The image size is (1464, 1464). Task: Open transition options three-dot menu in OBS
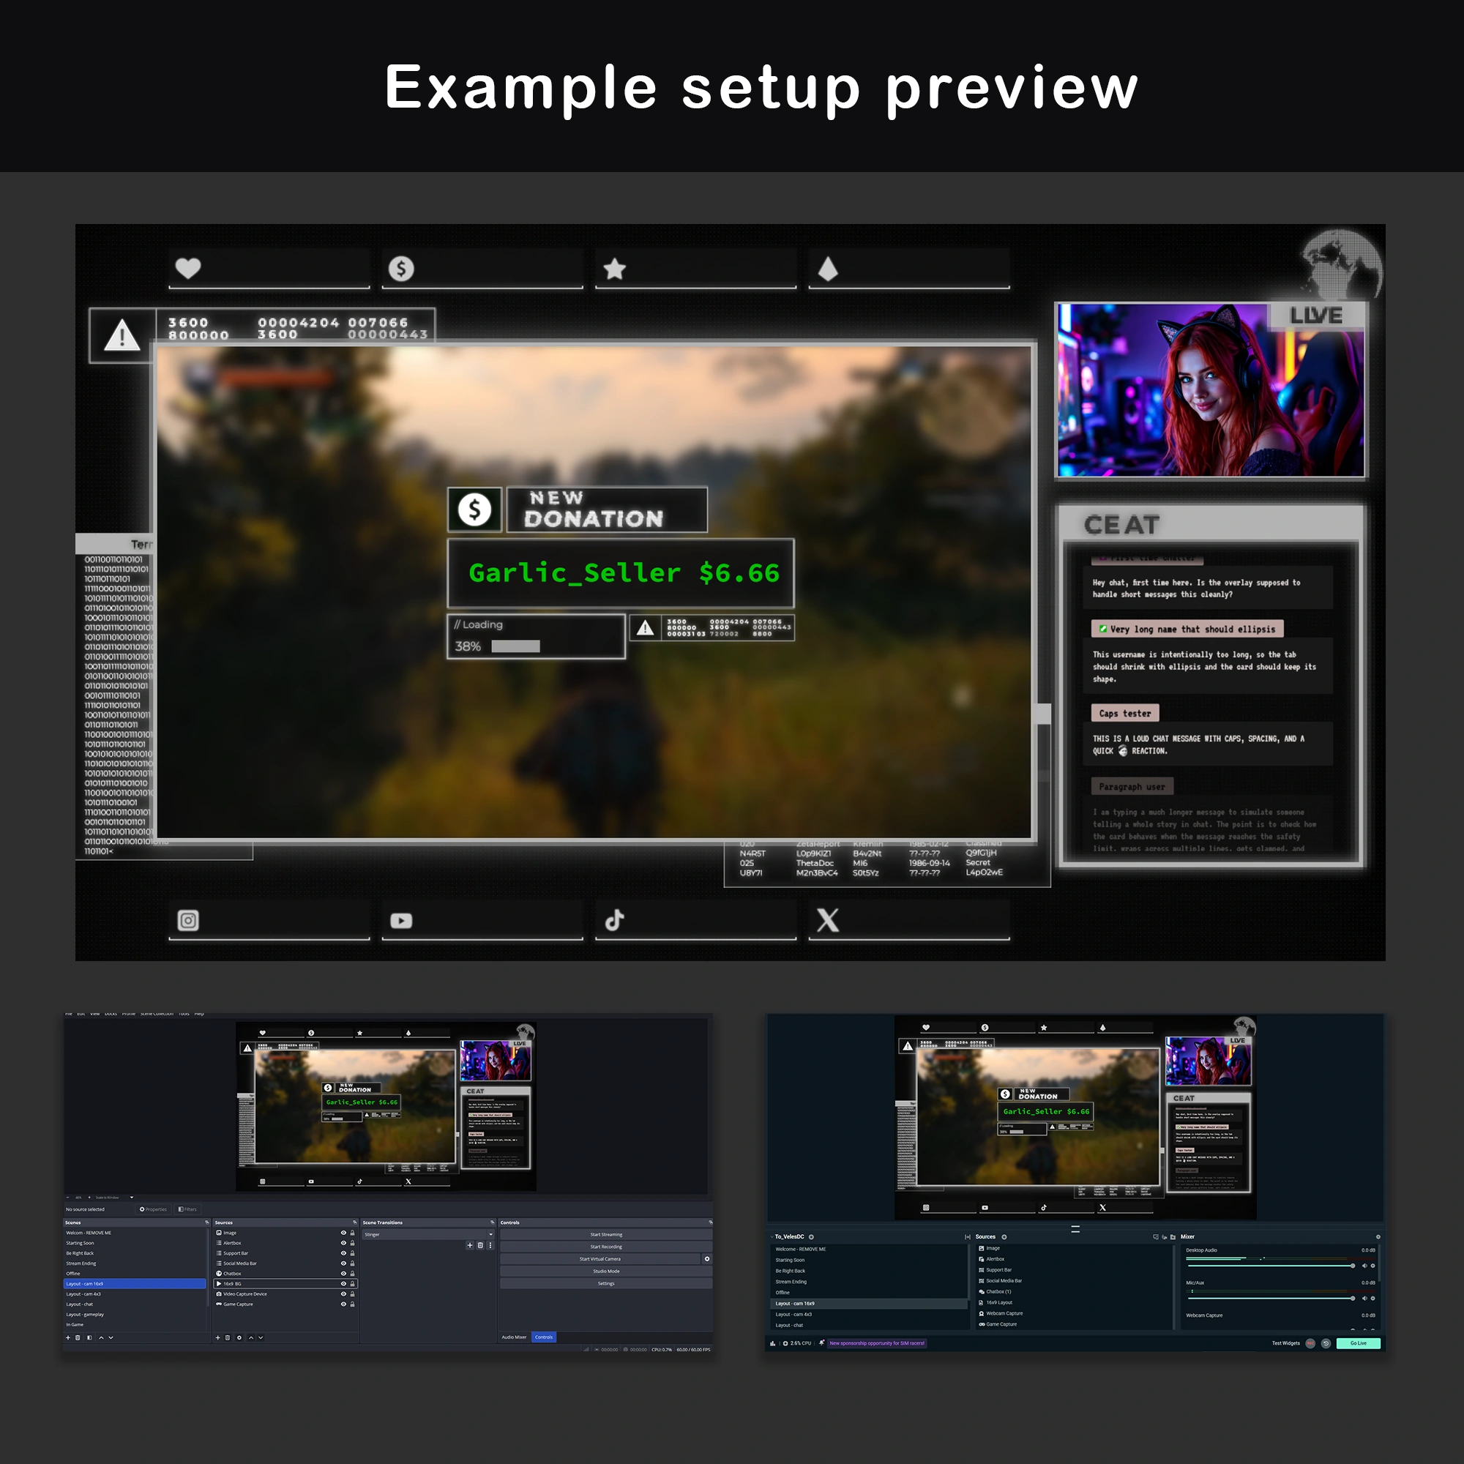click(x=490, y=1245)
